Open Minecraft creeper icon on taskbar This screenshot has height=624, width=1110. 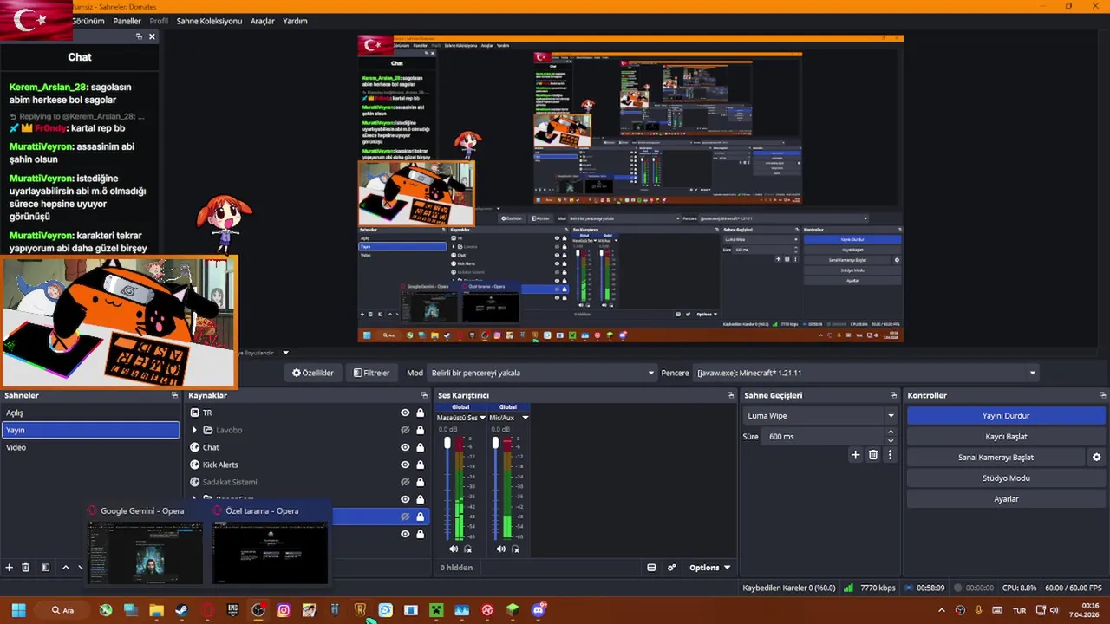[x=436, y=610]
